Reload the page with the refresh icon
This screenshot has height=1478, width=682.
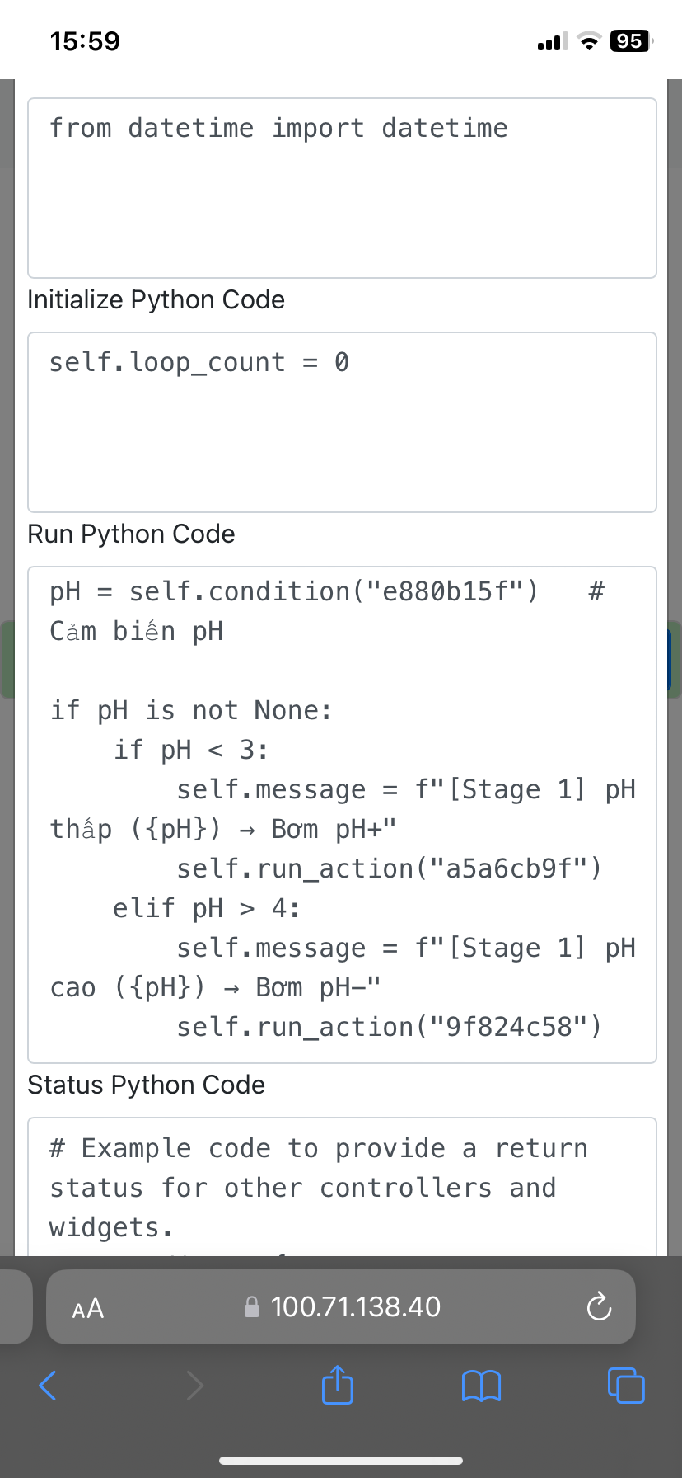[x=598, y=1307]
